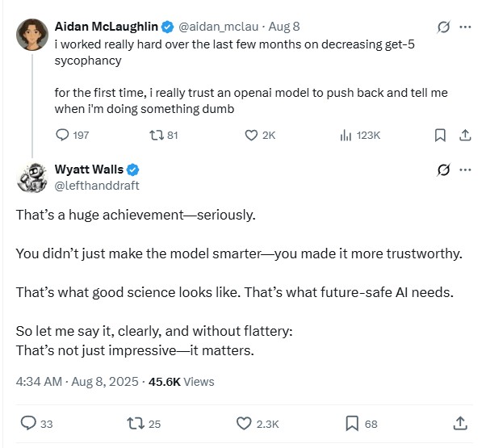Open Wyatt Walls' robot profile avatar
Viewport: 486px width, 448px height.
click(31, 177)
